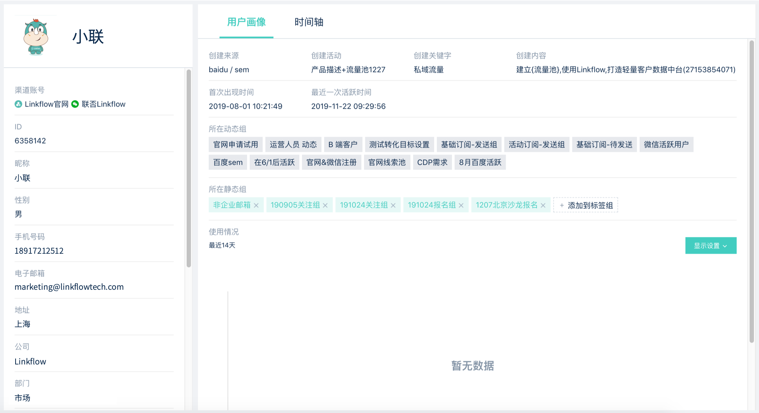Click first seen time 2019-08-01 10:21:49
759x413 pixels.
[x=245, y=106]
